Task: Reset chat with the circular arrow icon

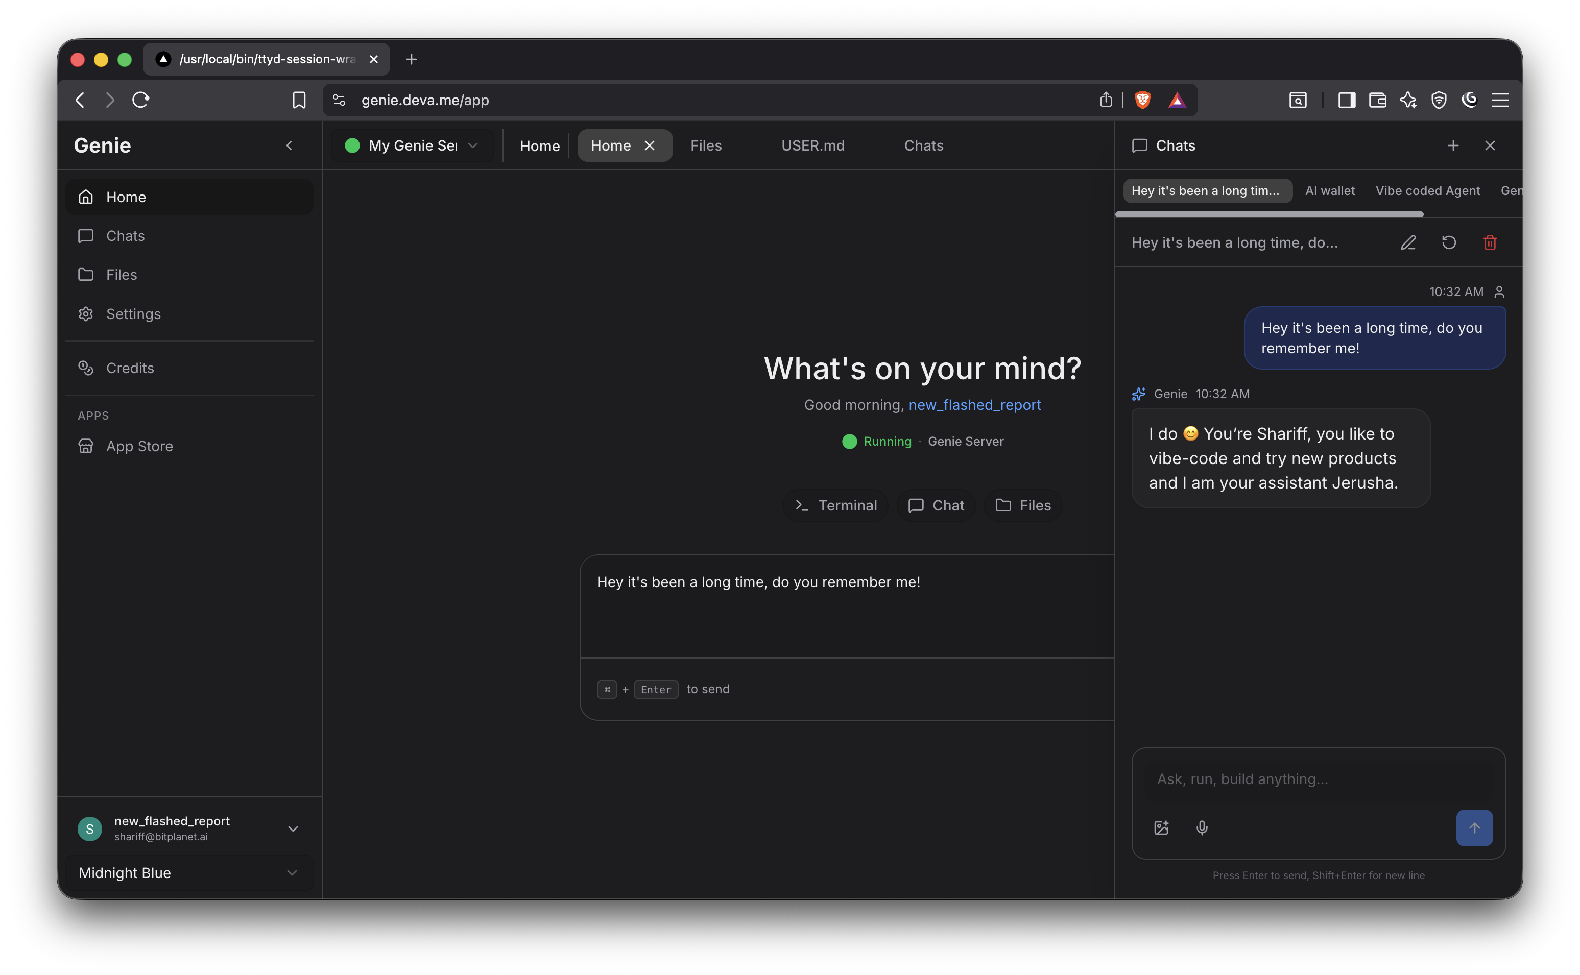Action: 1449,243
